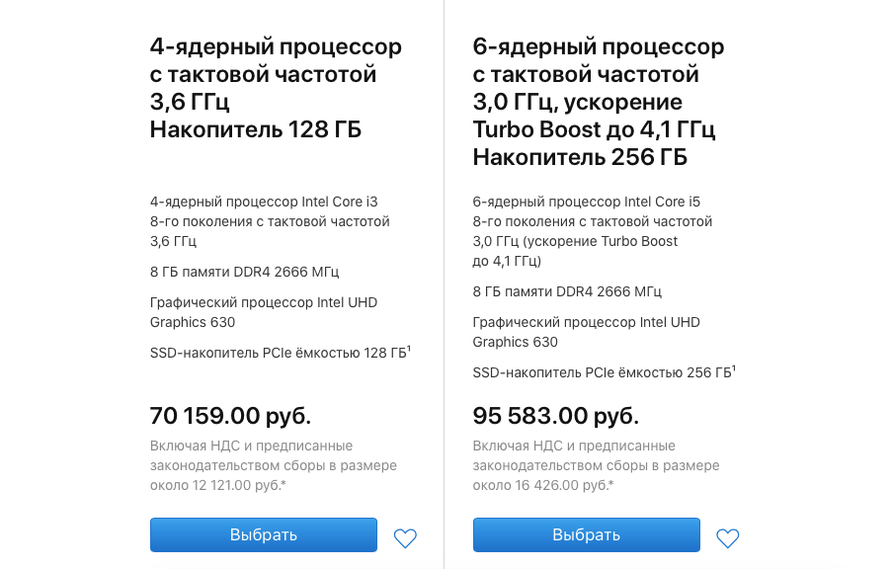Save the 6-core 256 ГБ model to favorites

click(x=728, y=538)
